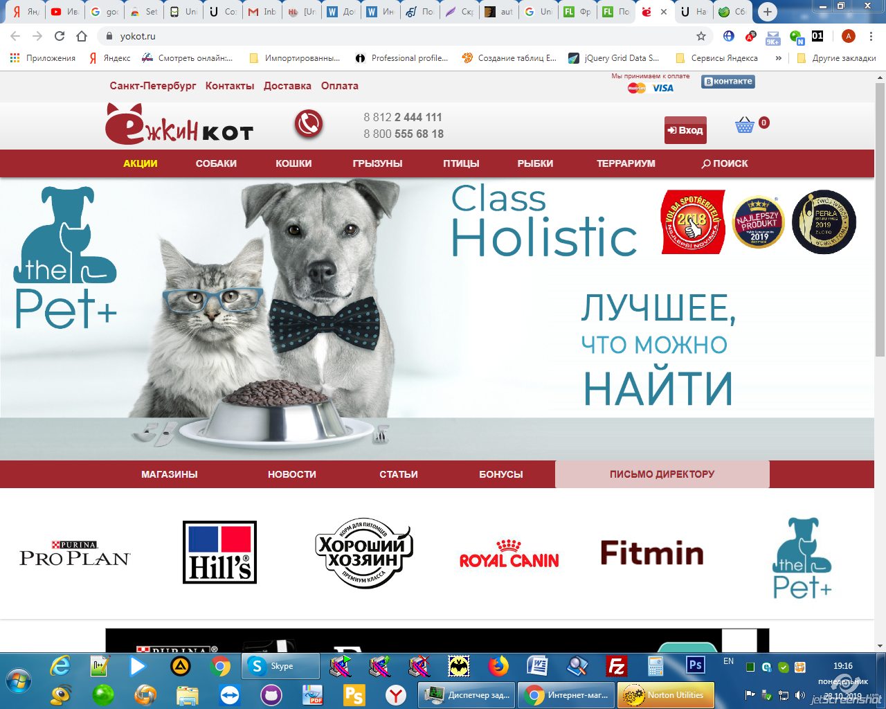Open Windows Start menu orb

click(x=19, y=680)
